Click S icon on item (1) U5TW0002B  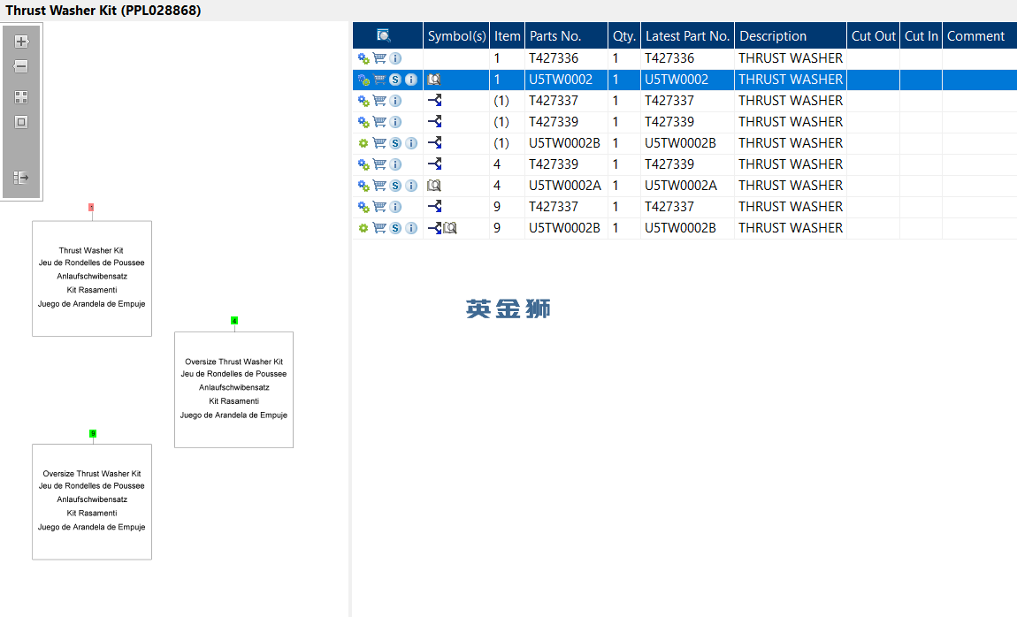pyautogui.click(x=395, y=143)
